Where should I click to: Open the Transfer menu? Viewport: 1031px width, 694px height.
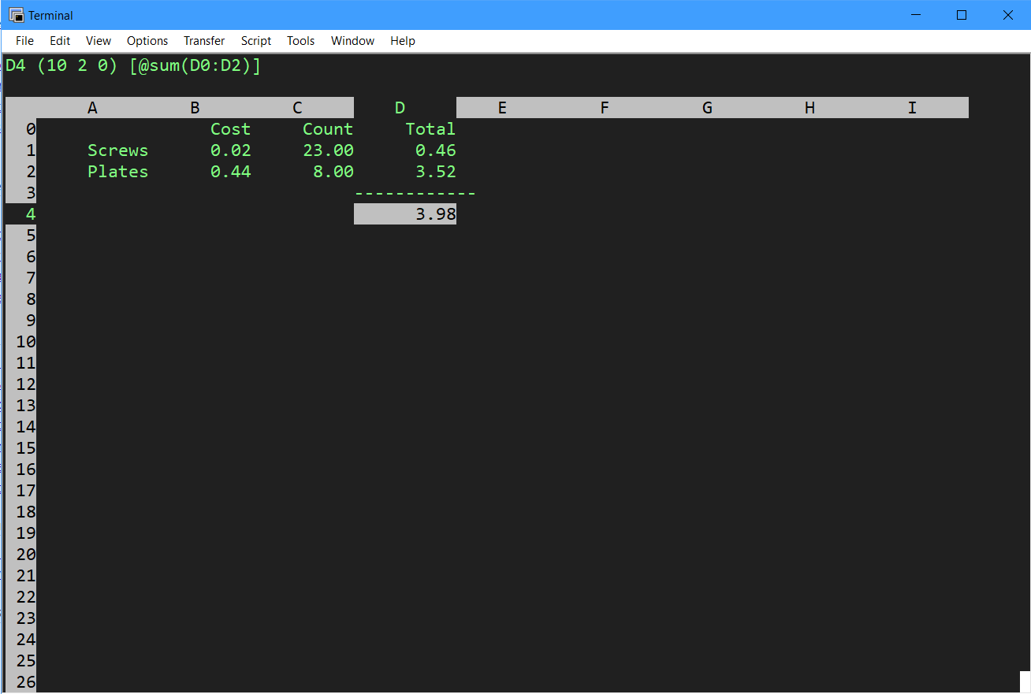coord(204,41)
